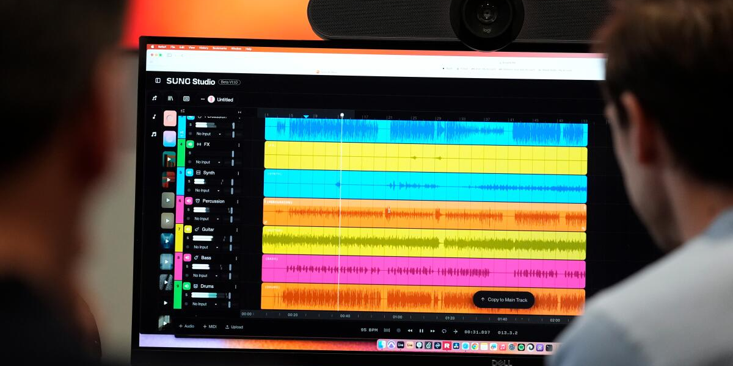The width and height of the screenshot is (733, 366).
Task: Open the Safari menu in menu bar
Action: point(162,47)
